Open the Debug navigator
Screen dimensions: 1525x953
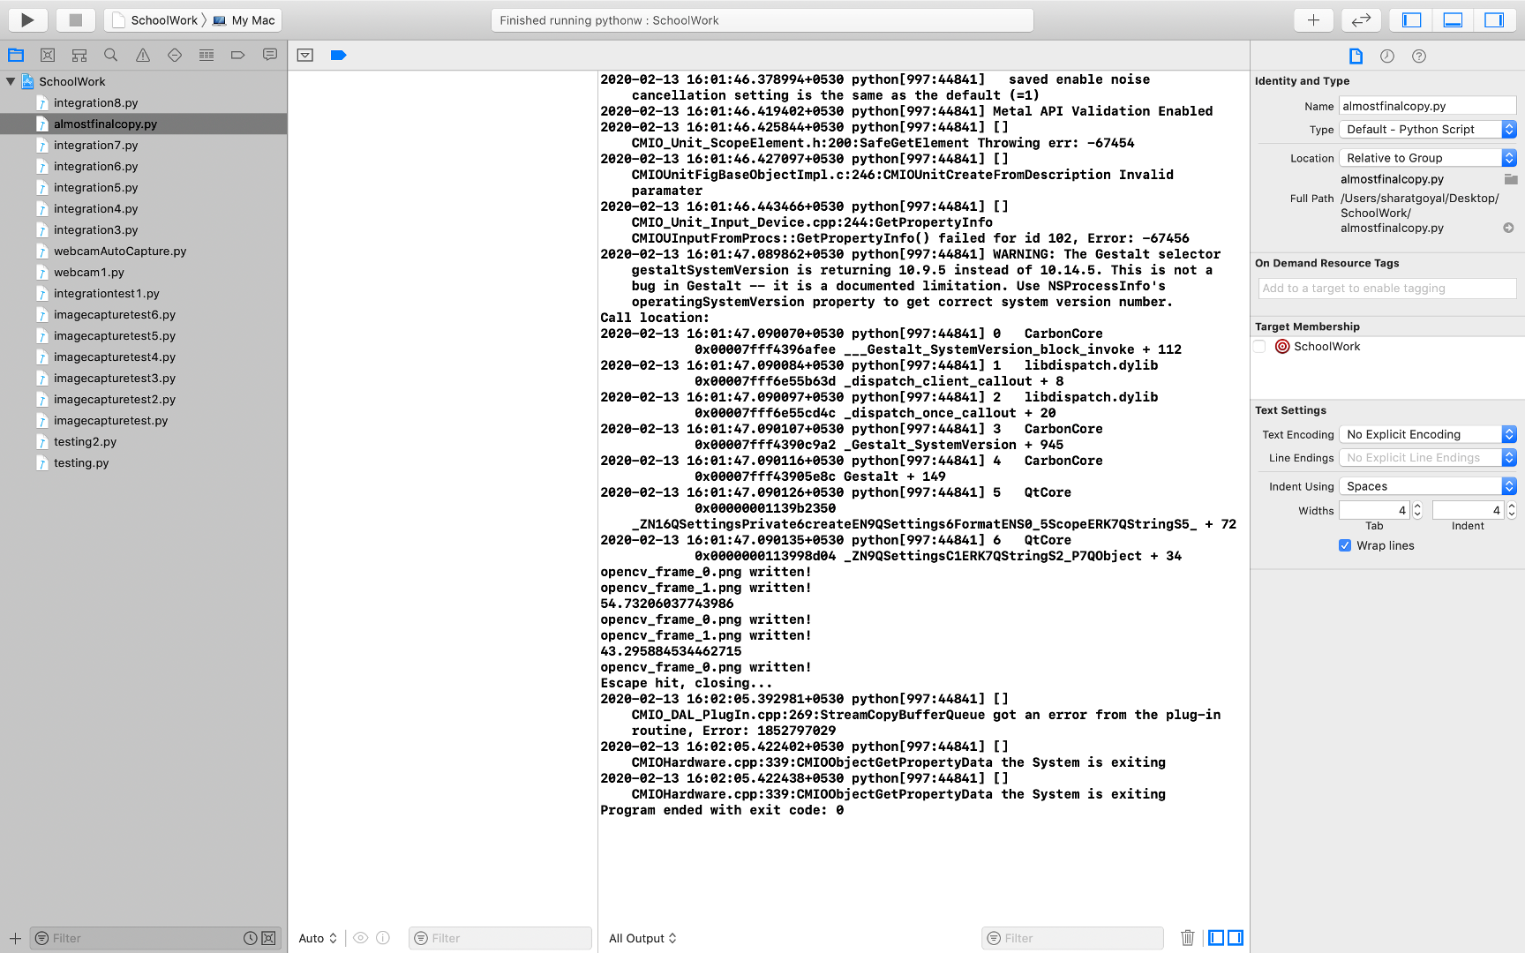[x=207, y=55]
